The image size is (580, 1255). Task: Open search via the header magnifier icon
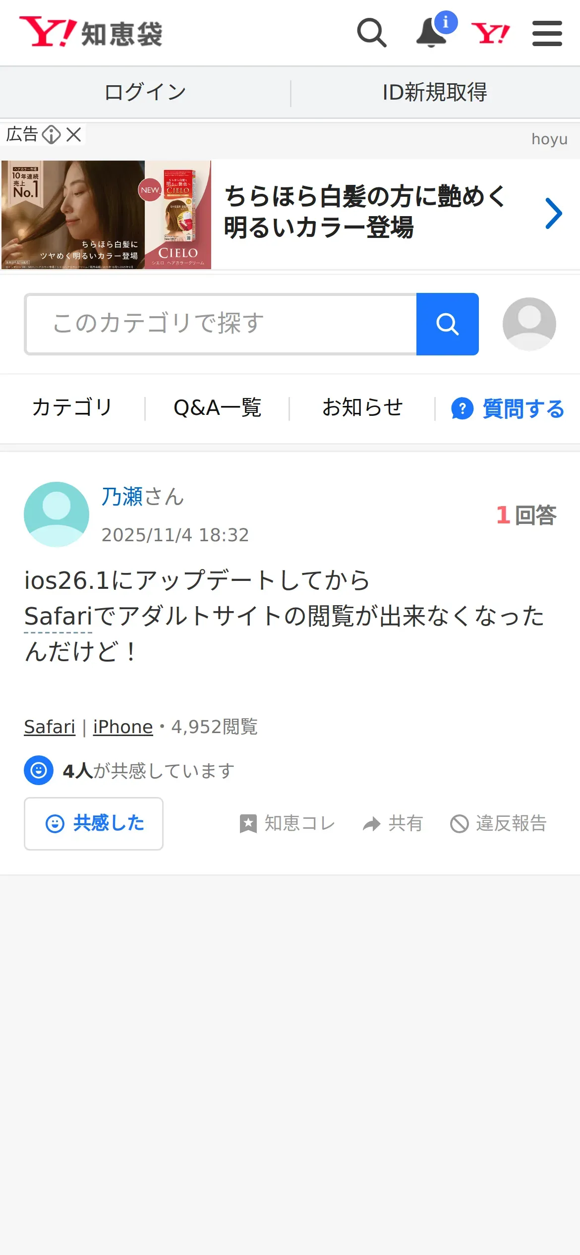click(x=372, y=33)
